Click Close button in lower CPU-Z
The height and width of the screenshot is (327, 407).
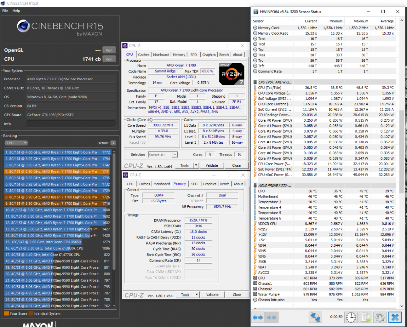pos(237,295)
